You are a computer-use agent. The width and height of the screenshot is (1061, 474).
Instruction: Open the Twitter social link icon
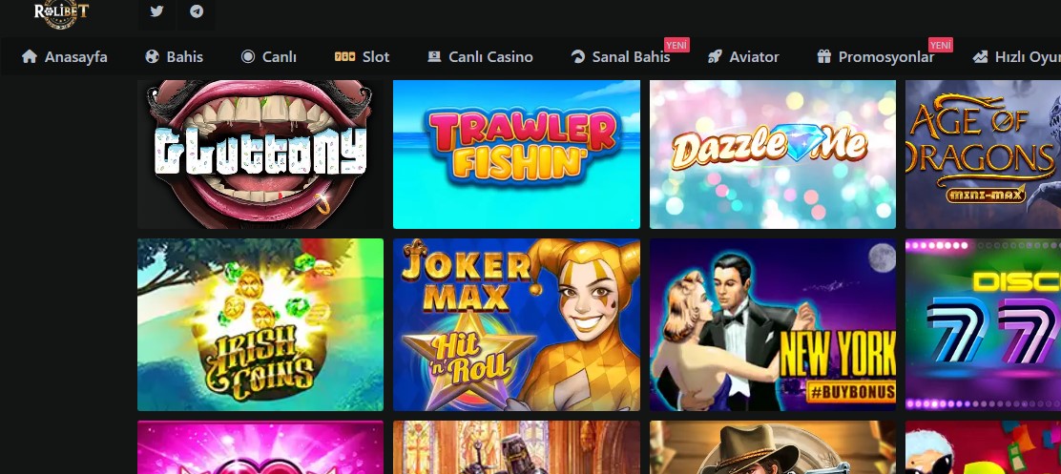(157, 11)
